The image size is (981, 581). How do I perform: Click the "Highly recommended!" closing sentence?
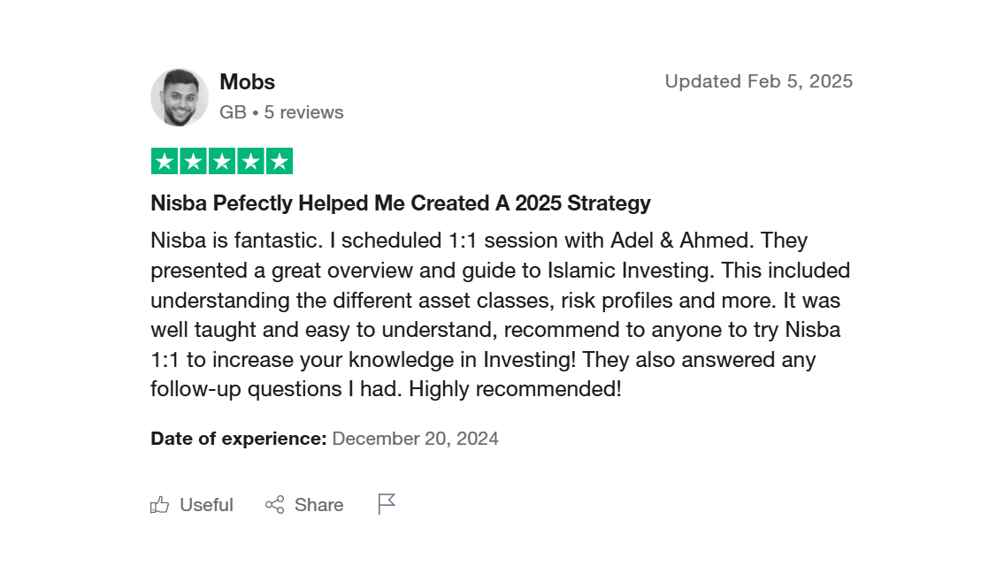[515, 388]
